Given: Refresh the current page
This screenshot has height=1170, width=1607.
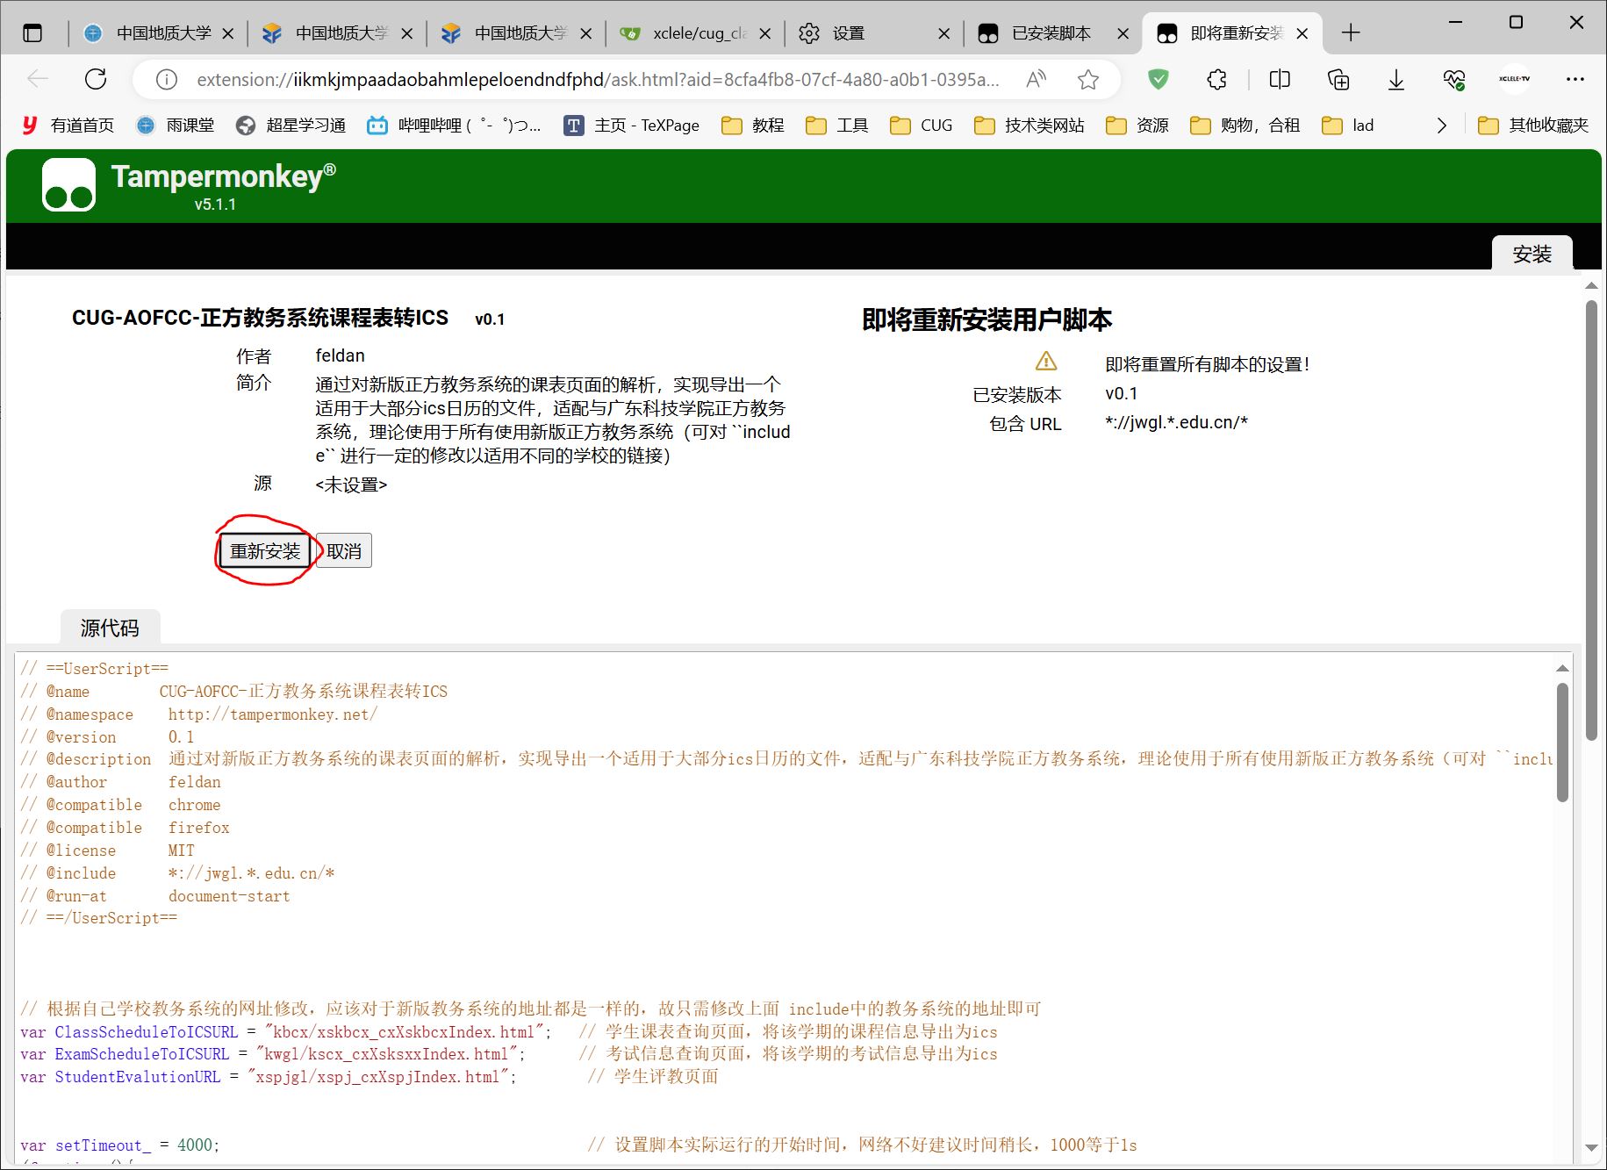Looking at the screenshot, I should tap(96, 79).
